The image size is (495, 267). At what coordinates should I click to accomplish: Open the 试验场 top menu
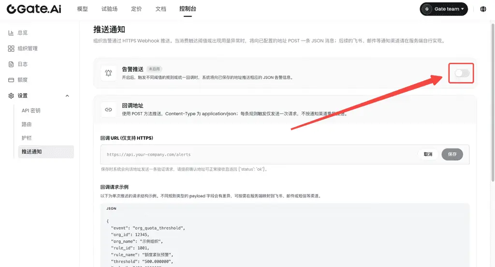coord(109,9)
